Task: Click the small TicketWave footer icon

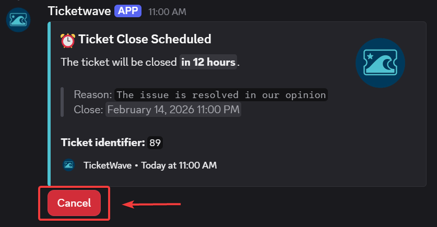Action: [69, 165]
